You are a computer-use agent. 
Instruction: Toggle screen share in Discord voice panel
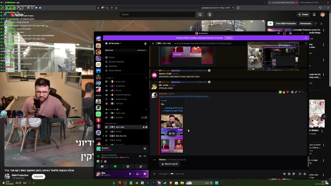point(115,167)
